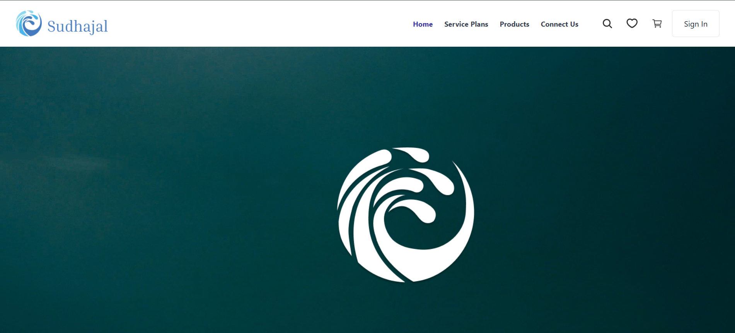The image size is (735, 333).
Task: Return to homepage via the header logo
Action: pos(62,24)
